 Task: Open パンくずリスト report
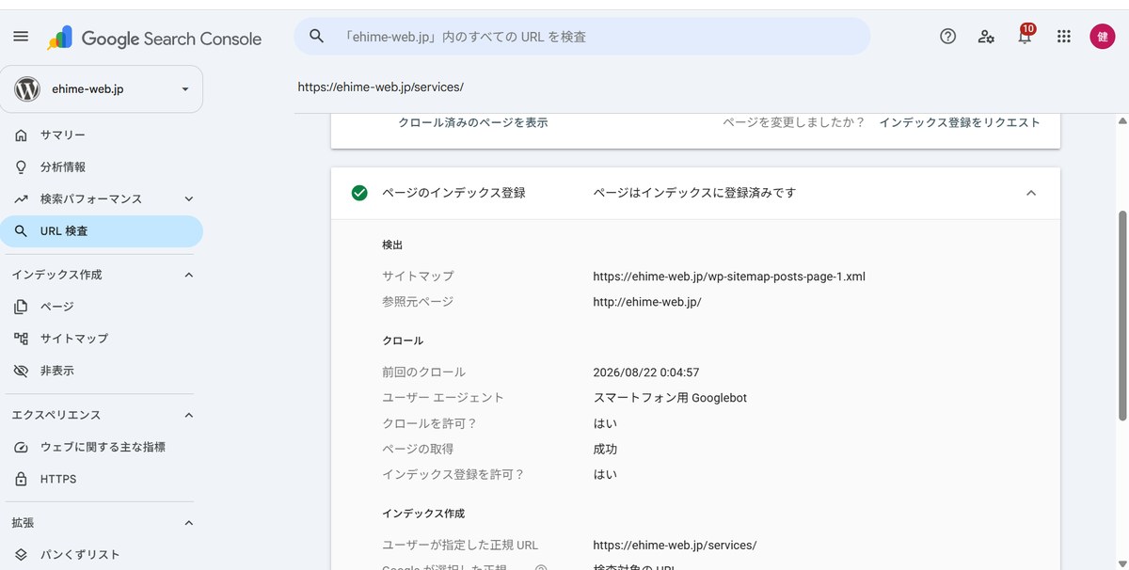(80, 554)
